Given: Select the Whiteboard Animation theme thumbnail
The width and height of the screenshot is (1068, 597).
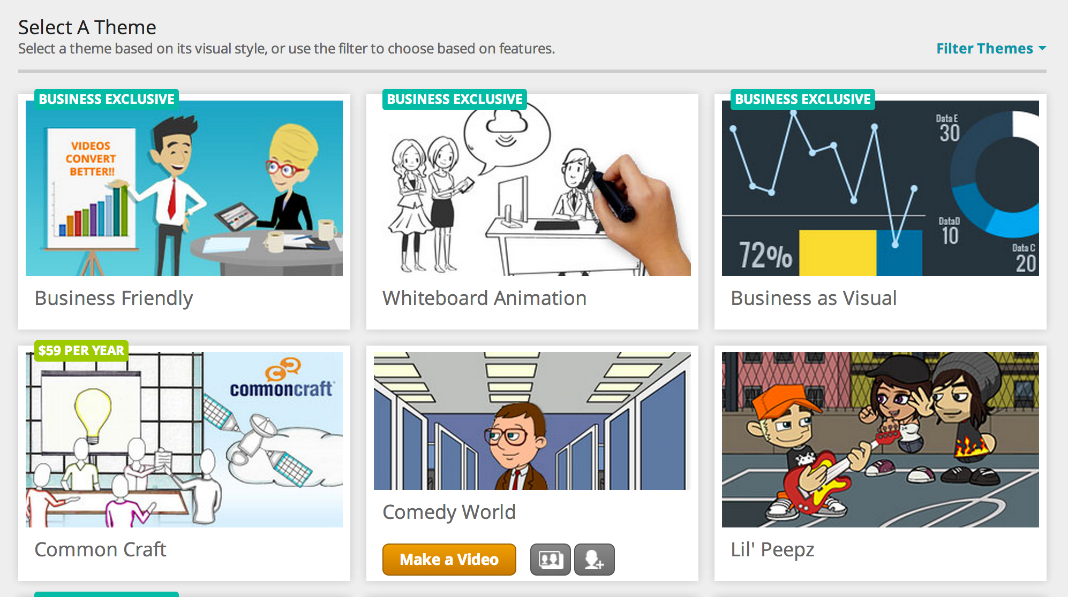Looking at the screenshot, I should click(532, 188).
